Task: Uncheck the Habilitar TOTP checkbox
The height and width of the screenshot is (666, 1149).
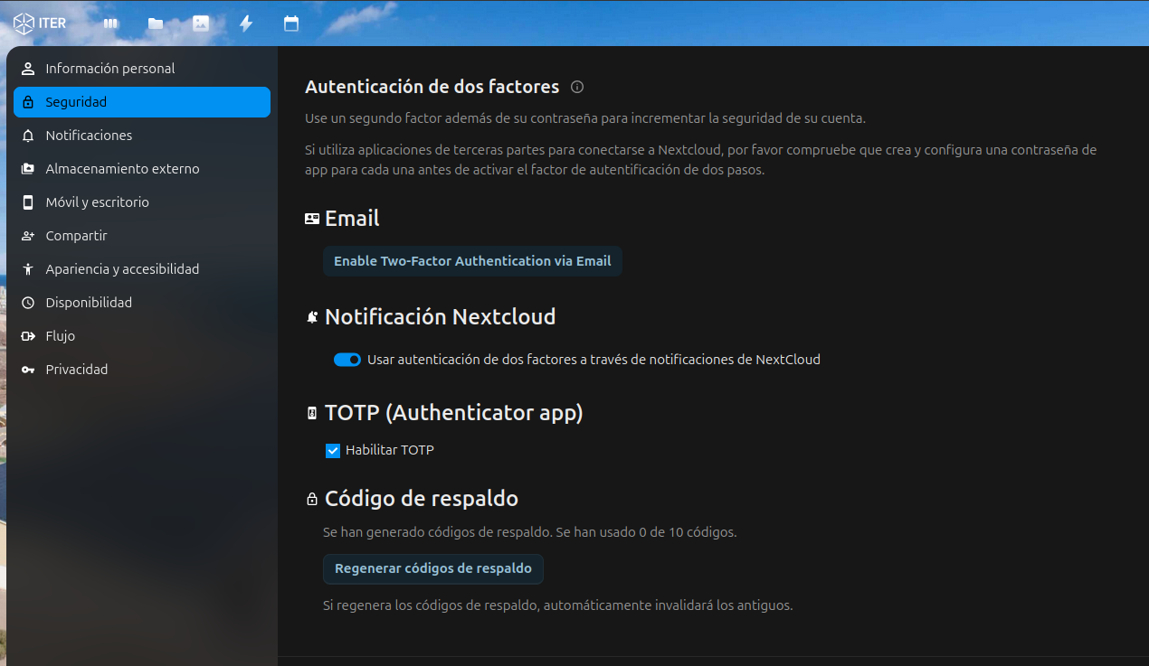Action: (x=333, y=450)
